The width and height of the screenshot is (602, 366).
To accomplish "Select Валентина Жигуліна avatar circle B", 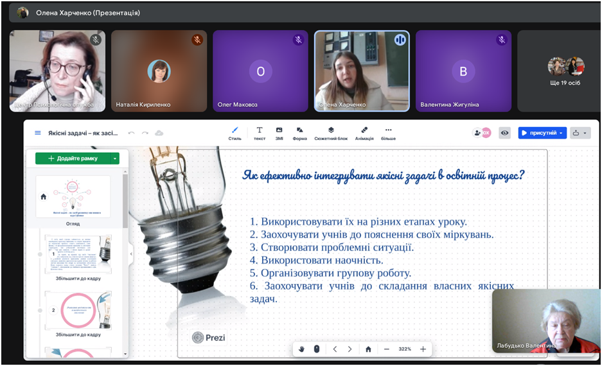I will 463,71.
